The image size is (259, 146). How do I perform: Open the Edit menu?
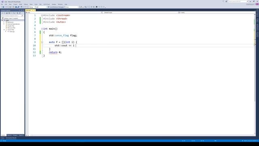pos(6,4)
